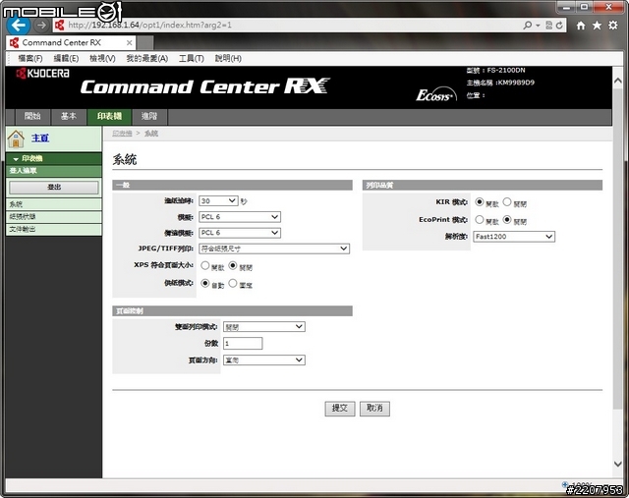Click the browser forward arrow button

[41, 26]
